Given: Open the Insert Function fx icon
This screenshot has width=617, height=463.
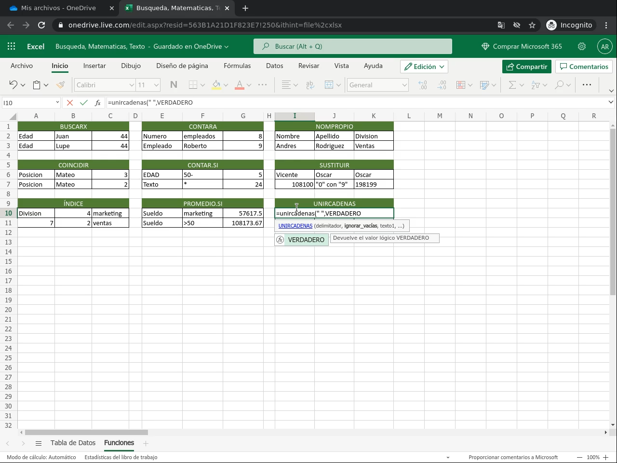Looking at the screenshot, I should coord(97,103).
